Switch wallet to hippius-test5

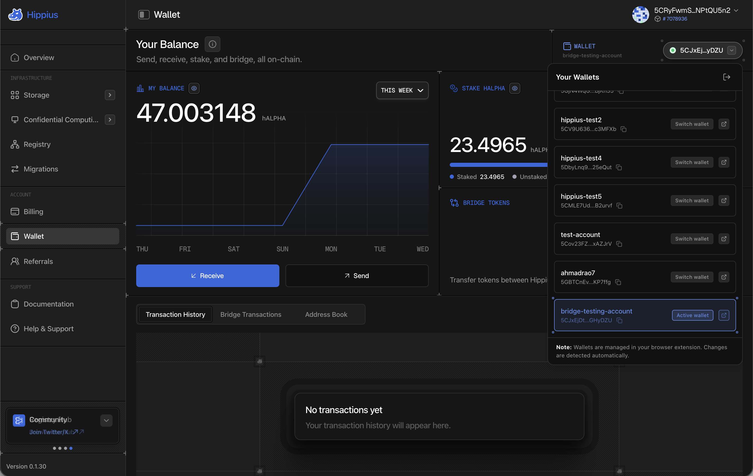pyautogui.click(x=692, y=201)
